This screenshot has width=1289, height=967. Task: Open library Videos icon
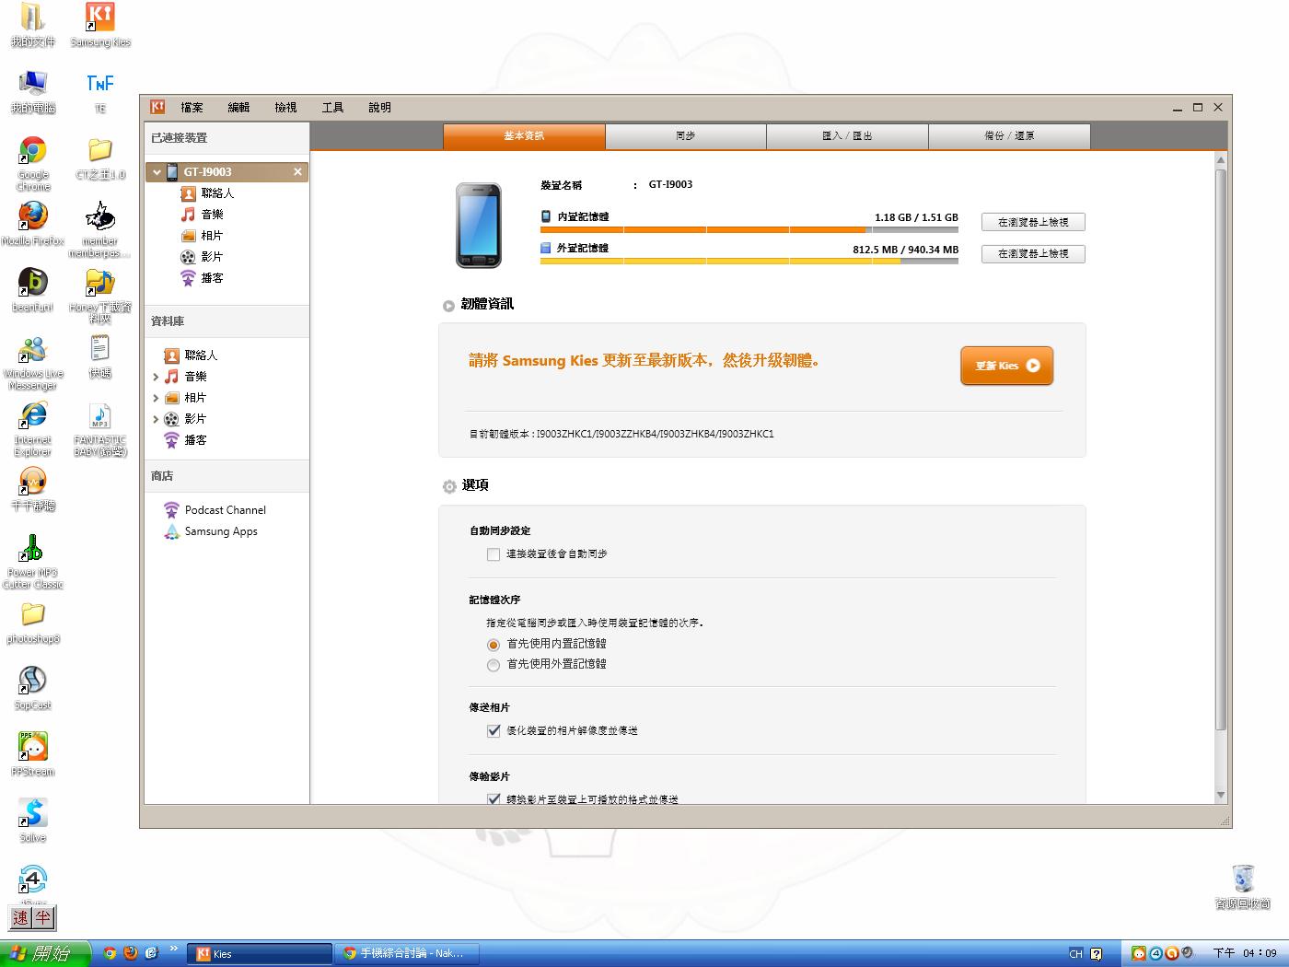pyautogui.click(x=171, y=419)
